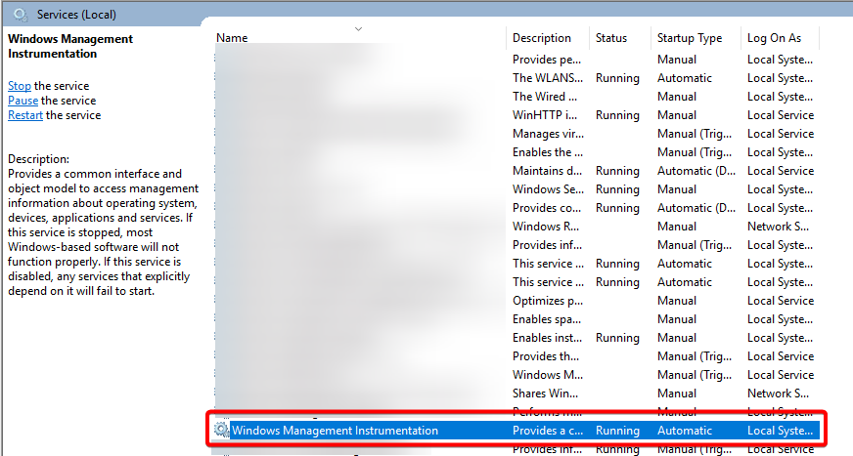Click 'Automatic (D...' in the 'Provides co...' row
Screen dimensions: 853x456
pyautogui.click(x=696, y=208)
